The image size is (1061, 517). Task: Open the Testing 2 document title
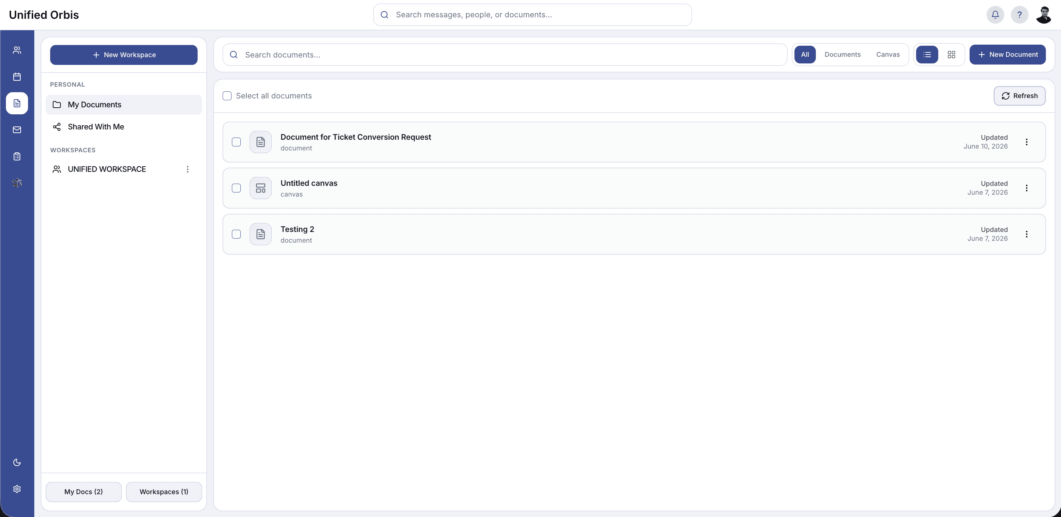[x=297, y=229]
